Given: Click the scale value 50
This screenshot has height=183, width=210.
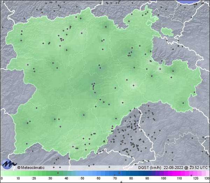Looking at the screenshot, I should [82, 178].
